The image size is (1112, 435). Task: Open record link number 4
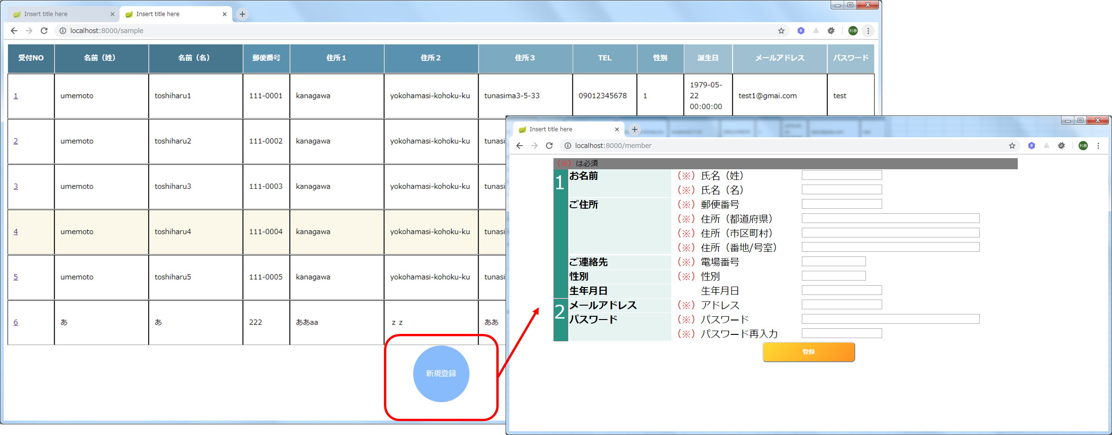point(16,231)
